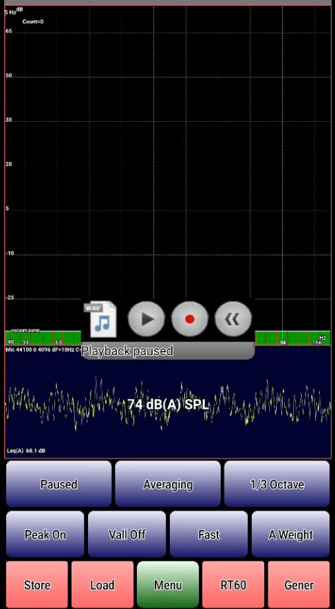The image size is (335, 609).
Task: Toggle Vall Off setting
Action: tap(127, 535)
